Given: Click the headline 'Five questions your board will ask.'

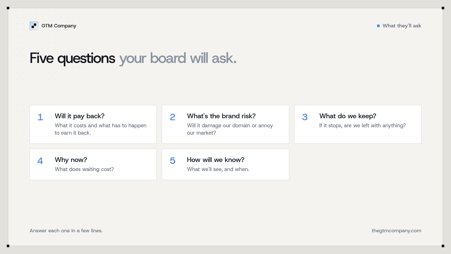Looking at the screenshot, I should [x=133, y=58].
